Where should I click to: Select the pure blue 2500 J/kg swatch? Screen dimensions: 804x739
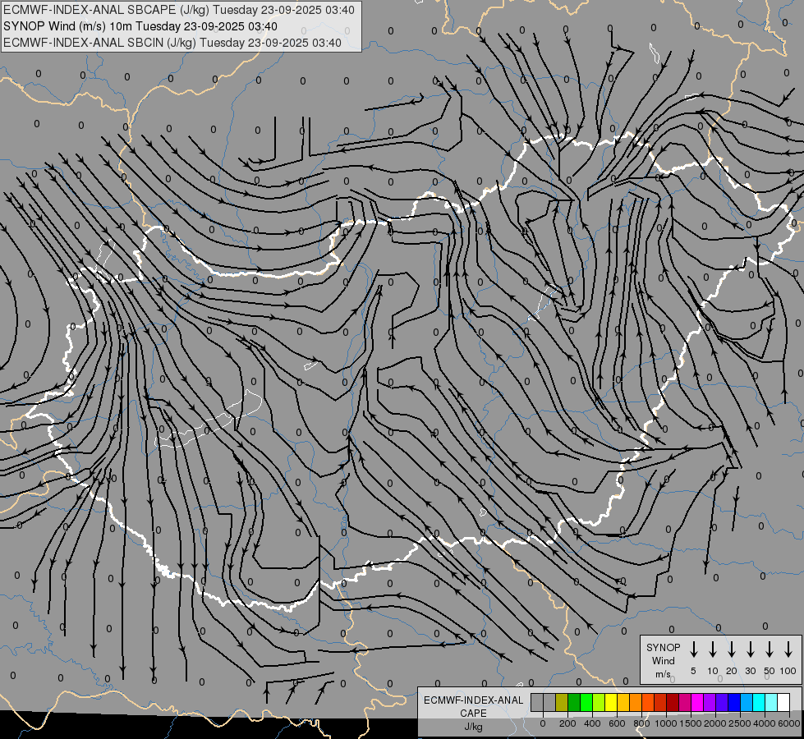click(735, 703)
